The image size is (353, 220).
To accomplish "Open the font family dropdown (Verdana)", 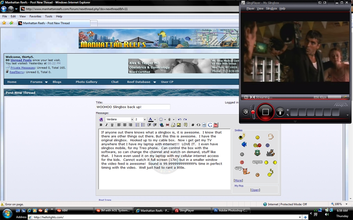I will 132,119.
